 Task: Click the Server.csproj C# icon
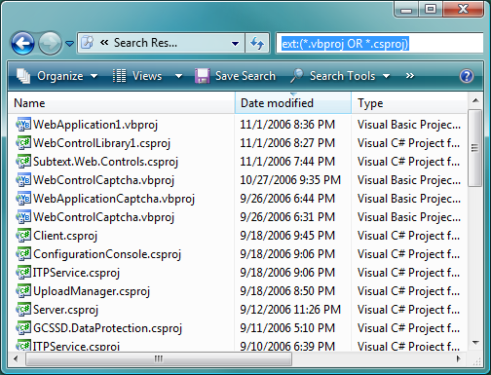[23, 310]
